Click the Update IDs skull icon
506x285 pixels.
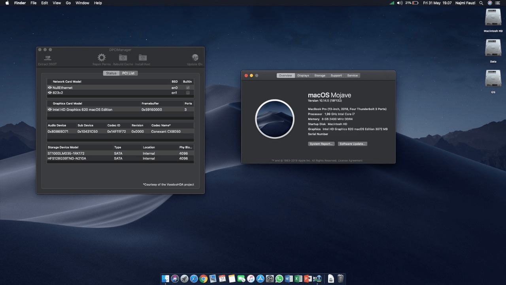point(195,59)
